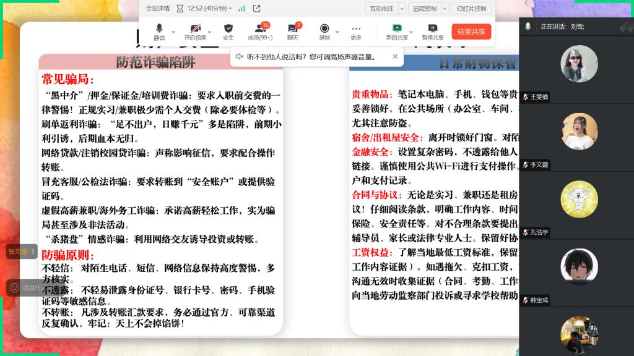Image resolution: width=634 pixels, height=356 pixels.
Task: Open the microphone options arrow next to 静音
Action: pyautogui.click(x=173, y=32)
